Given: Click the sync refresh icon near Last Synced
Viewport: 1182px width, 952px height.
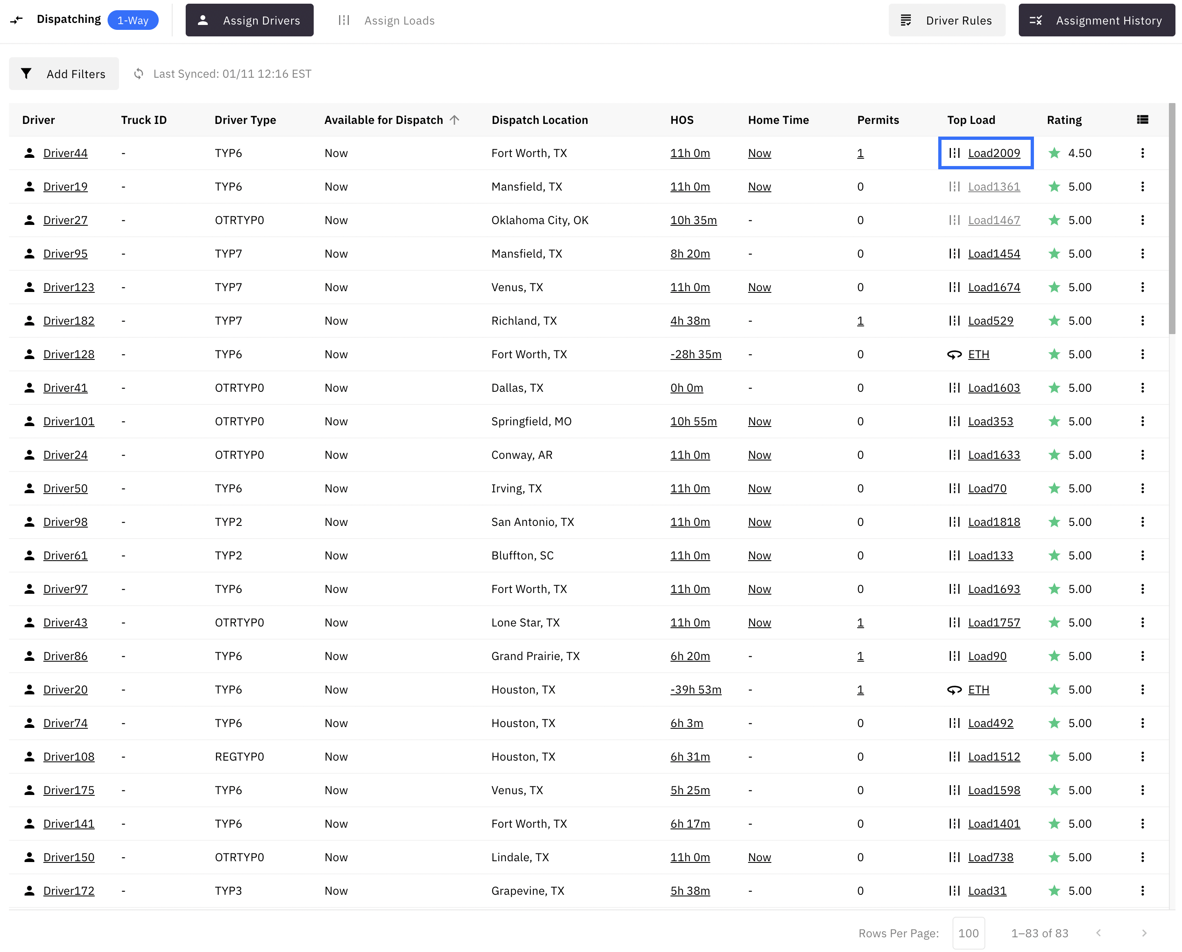Looking at the screenshot, I should point(139,74).
